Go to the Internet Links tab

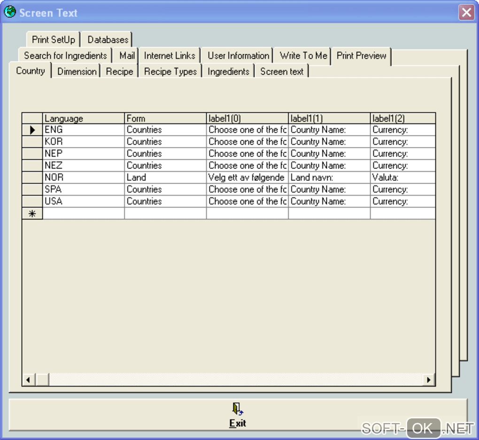coord(170,55)
